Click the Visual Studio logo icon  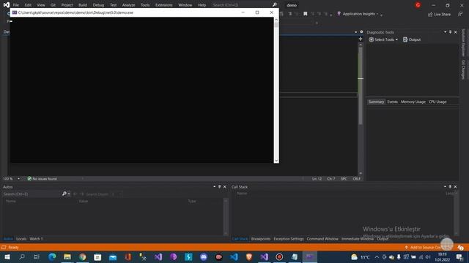7,5
